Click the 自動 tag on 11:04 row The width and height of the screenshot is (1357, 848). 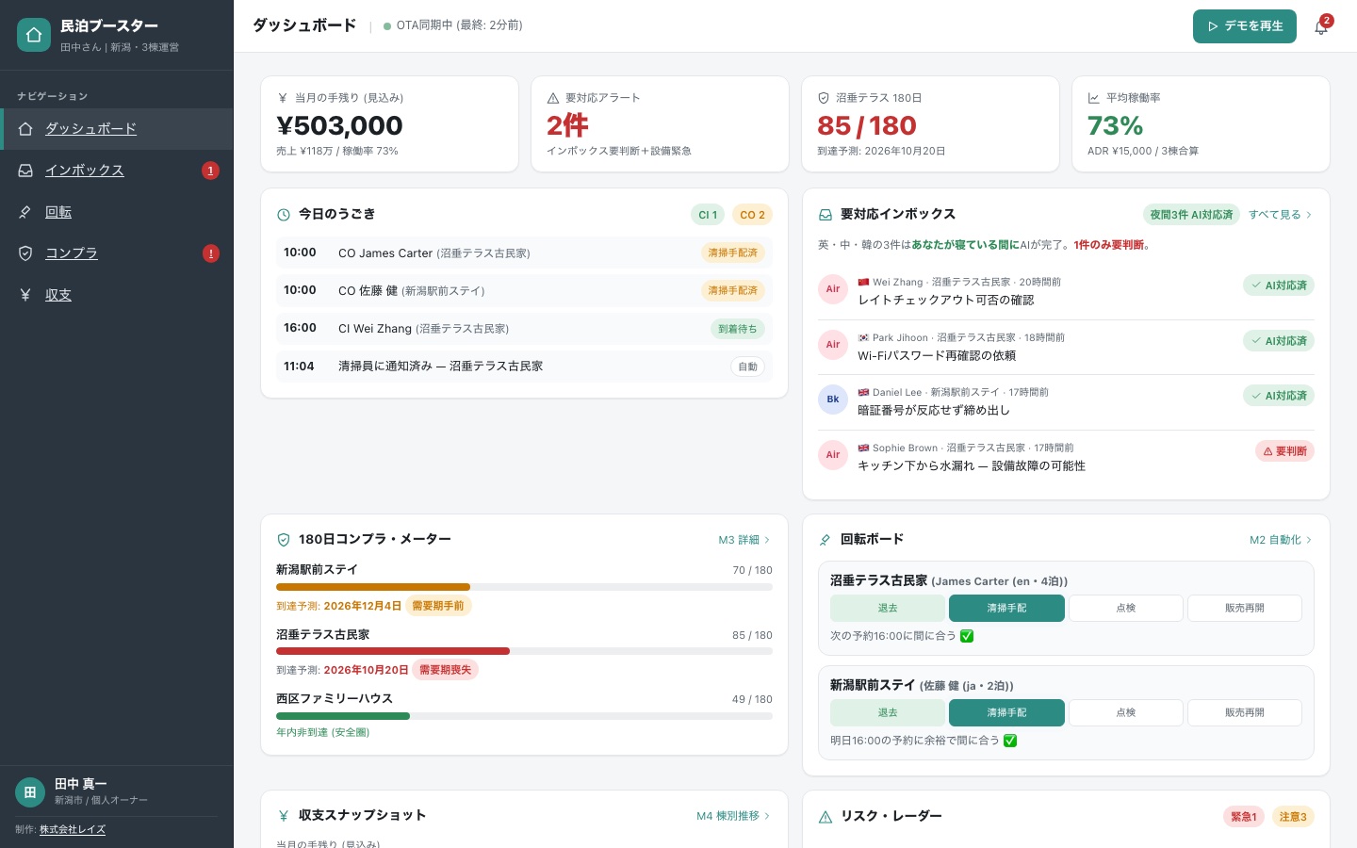coord(747,367)
